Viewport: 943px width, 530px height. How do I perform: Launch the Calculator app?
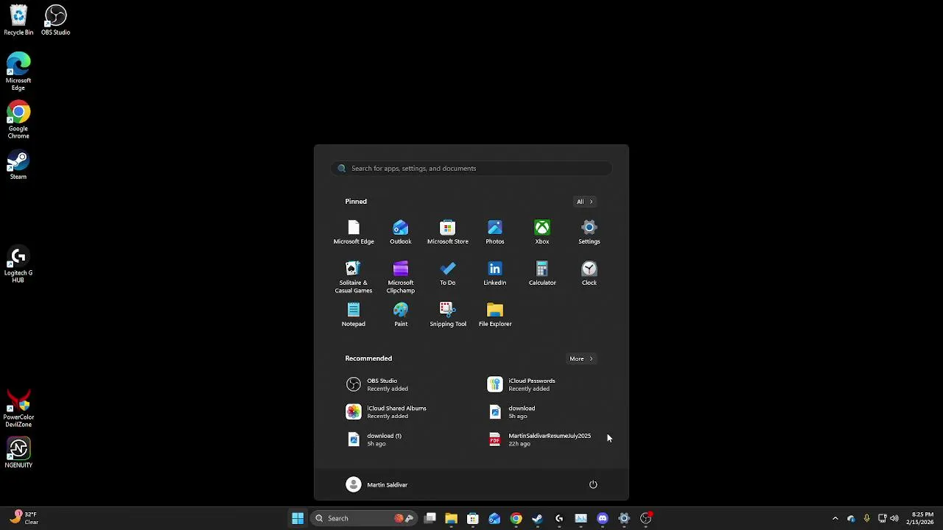click(542, 274)
